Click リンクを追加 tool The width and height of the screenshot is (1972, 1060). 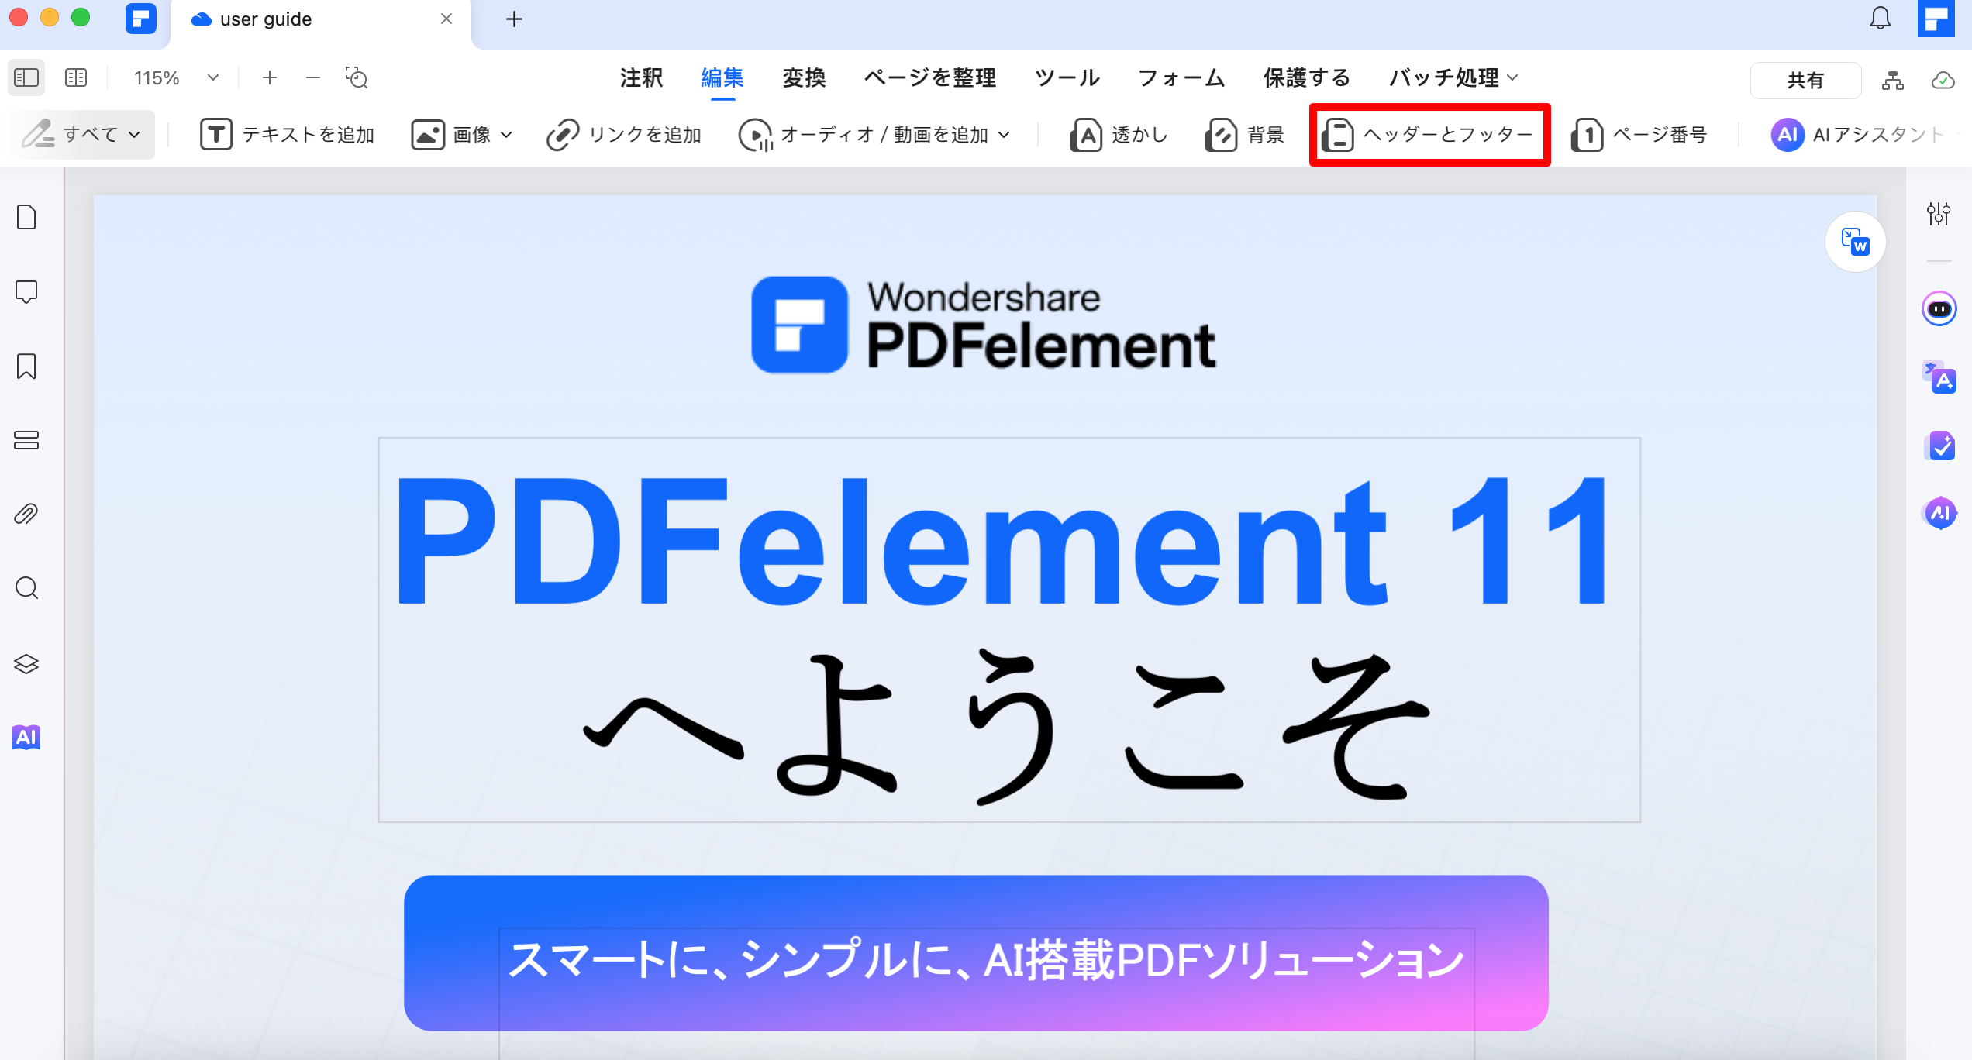point(624,134)
